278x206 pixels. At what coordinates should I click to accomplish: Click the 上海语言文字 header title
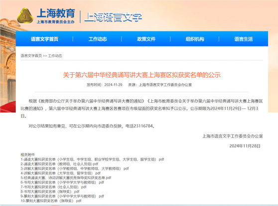[113, 17]
